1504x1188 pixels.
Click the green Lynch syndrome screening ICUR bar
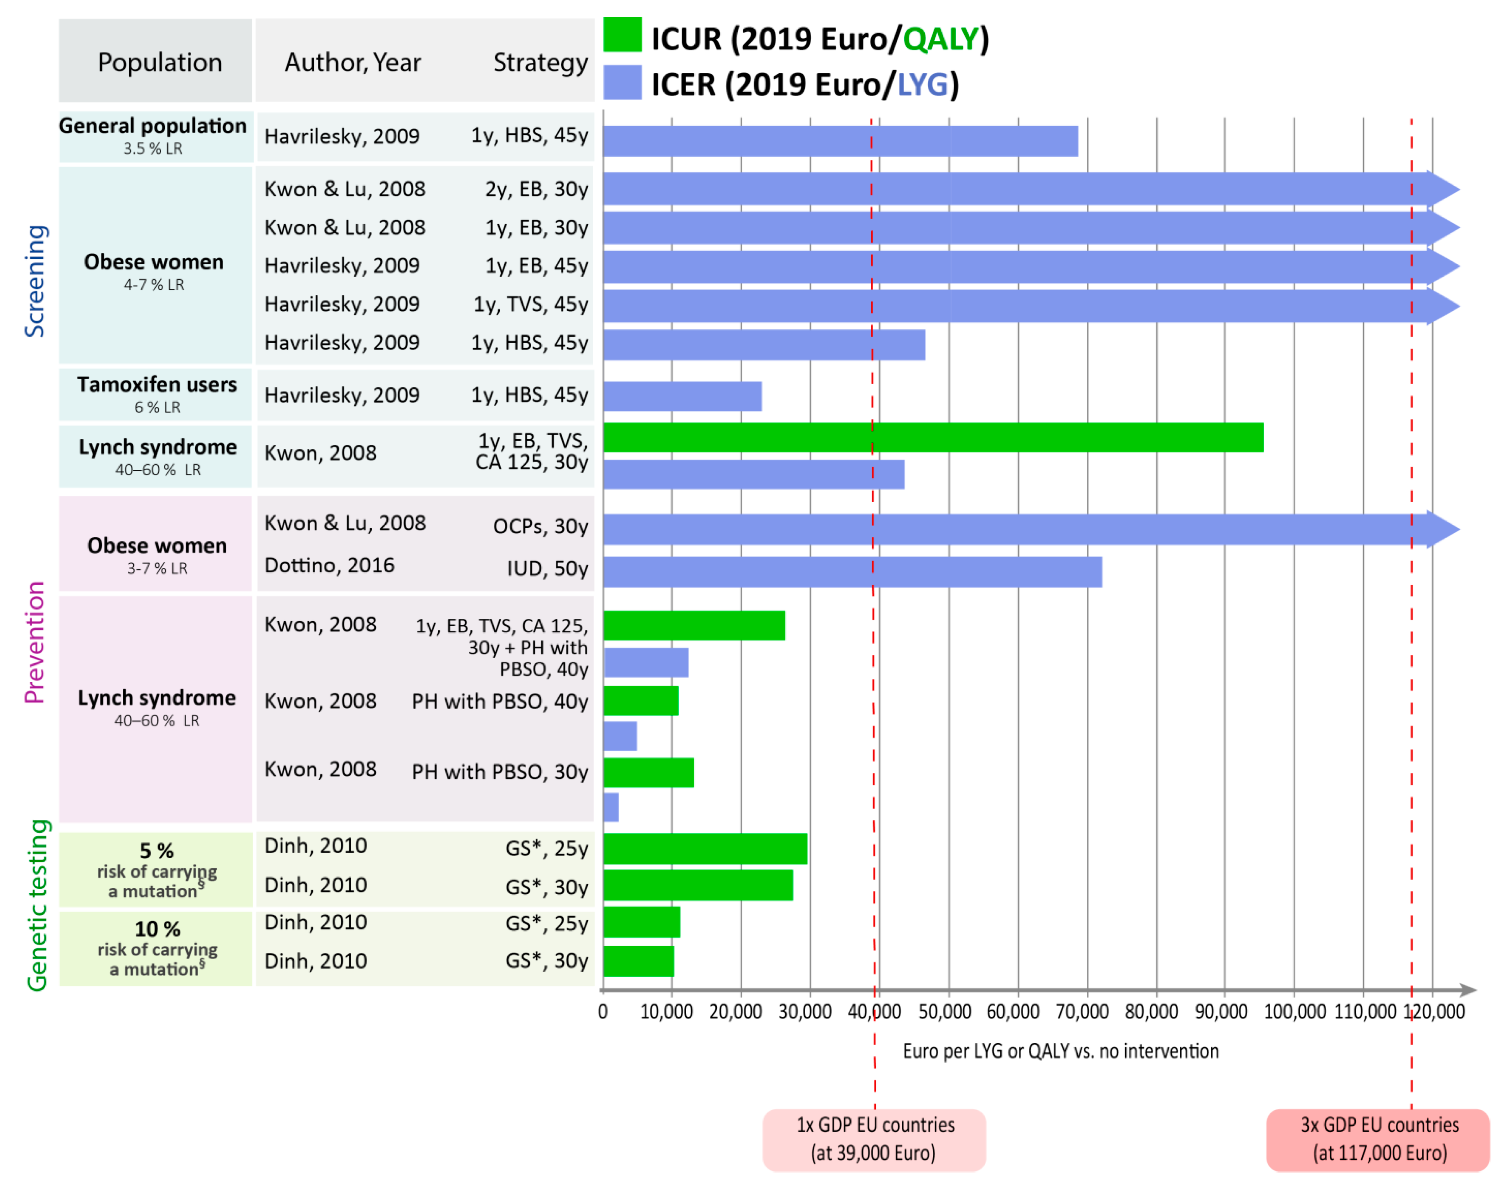pos(932,438)
